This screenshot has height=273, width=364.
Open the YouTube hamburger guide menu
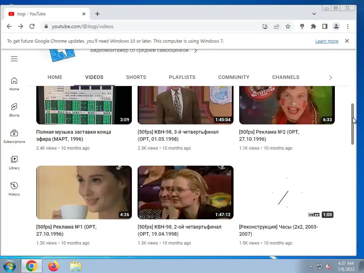pyautogui.click(x=14, y=59)
